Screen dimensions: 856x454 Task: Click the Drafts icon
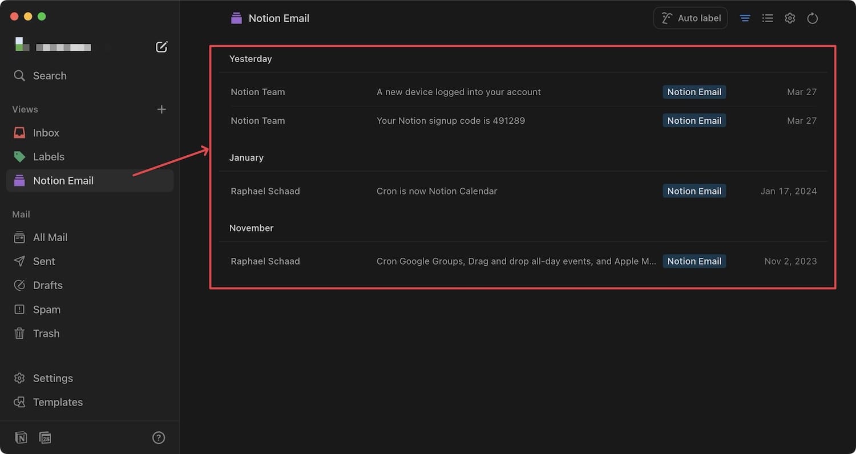pyautogui.click(x=19, y=285)
